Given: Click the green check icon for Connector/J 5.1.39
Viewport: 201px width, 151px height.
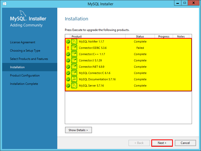Looking at the screenshot, I should point(68,60).
